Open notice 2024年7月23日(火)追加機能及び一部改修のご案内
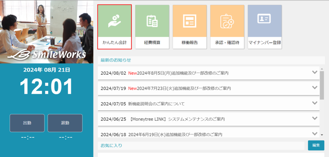329x157 pixels. (184, 88)
